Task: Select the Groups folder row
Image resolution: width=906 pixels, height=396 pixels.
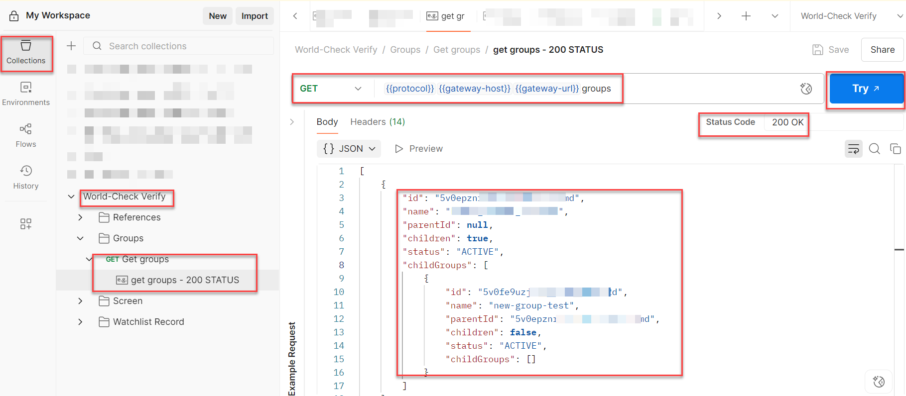Action: pyautogui.click(x=167, y=238)
